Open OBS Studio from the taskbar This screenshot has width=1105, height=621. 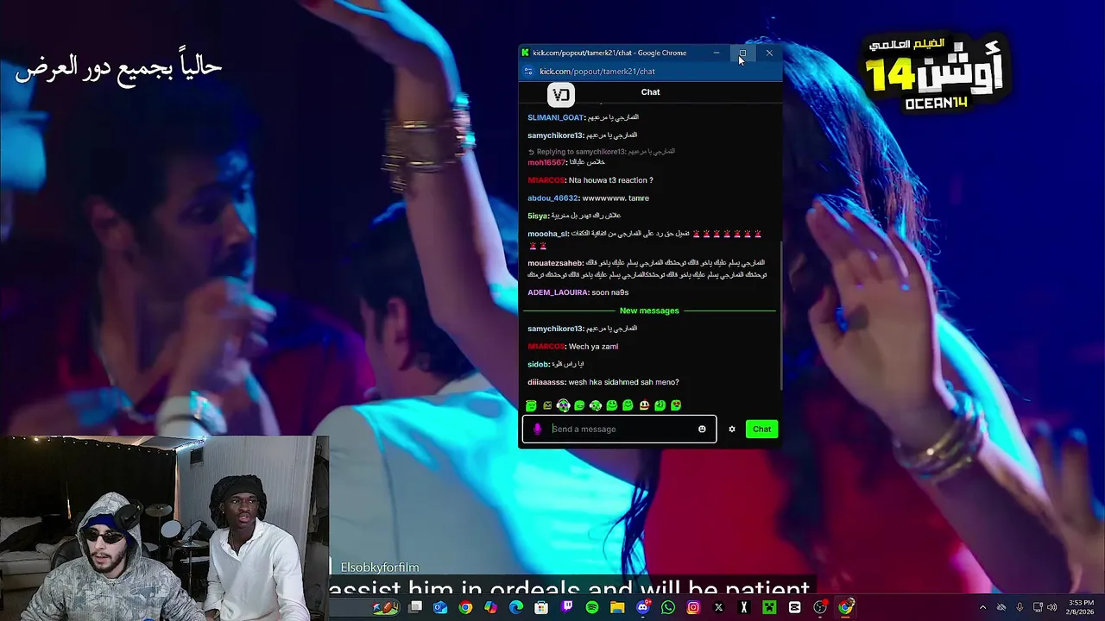pos(820,608)
